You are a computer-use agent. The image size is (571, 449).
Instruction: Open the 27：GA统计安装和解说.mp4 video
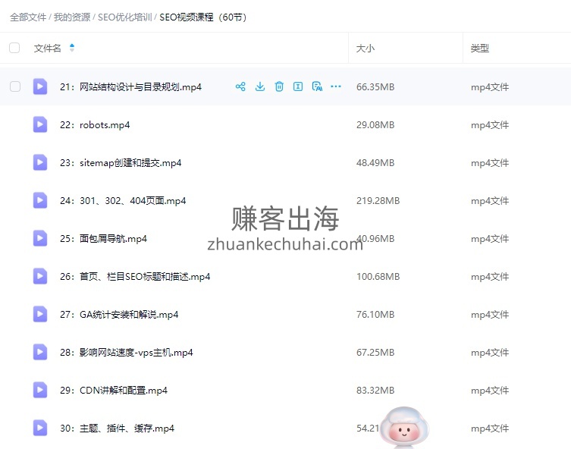129,314
